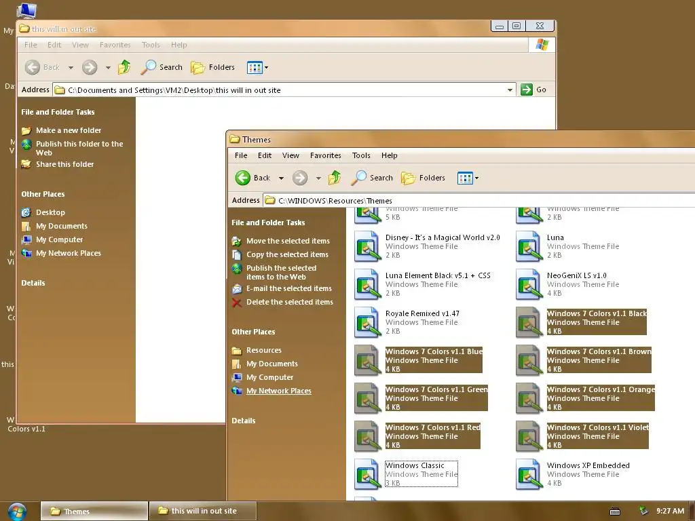
Task: Open Tools menu in Themes window
Action: pos(361,155)
